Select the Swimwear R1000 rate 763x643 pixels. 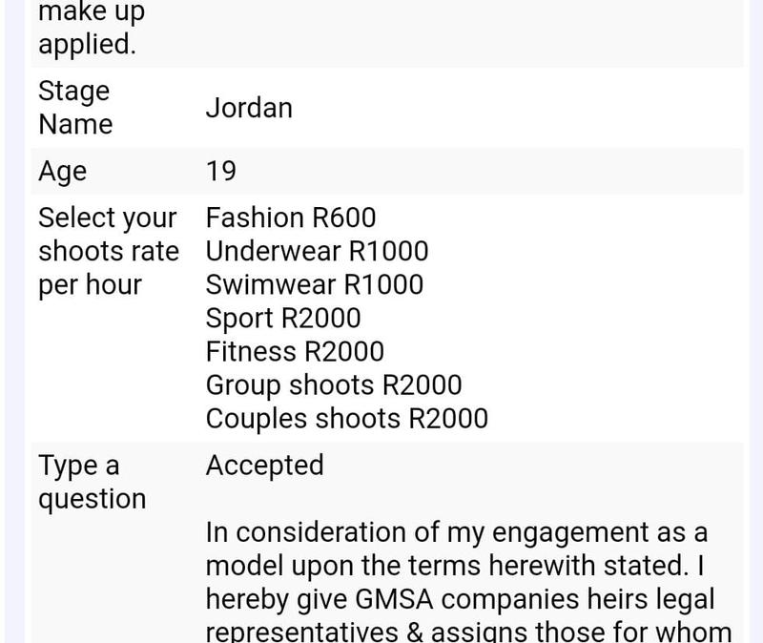pyautogui.click(x=315, y=284)
